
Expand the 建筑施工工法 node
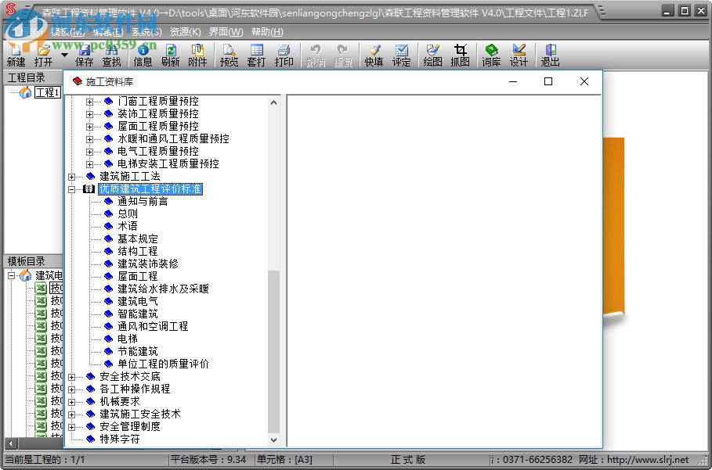72,177
